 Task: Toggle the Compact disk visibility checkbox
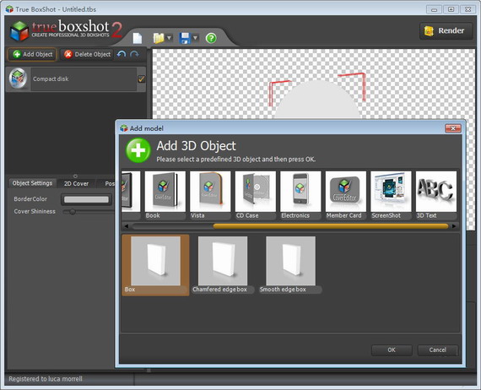click(142, 79)
